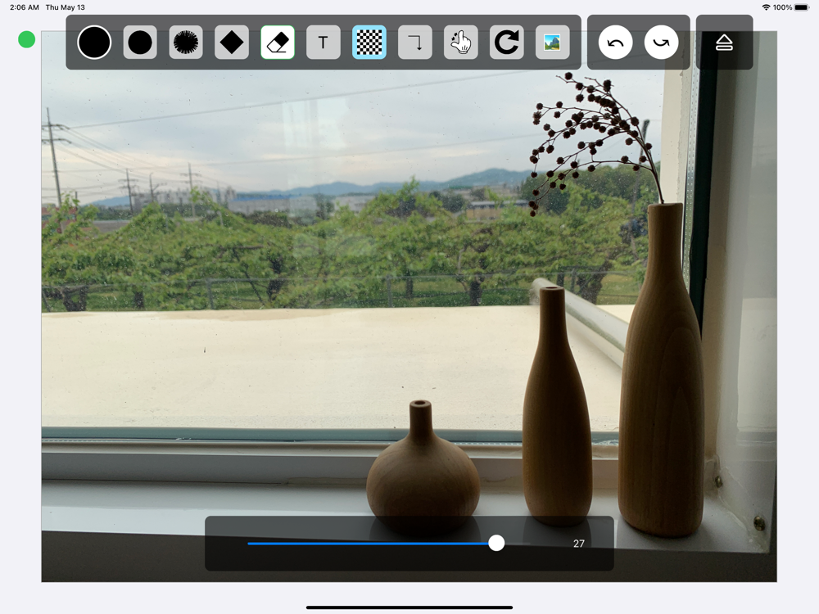Image resolution: width=819 pixels, height=614 pixels.
Task: Collapse the toolbar with eject icon
Action: point(724,43)
